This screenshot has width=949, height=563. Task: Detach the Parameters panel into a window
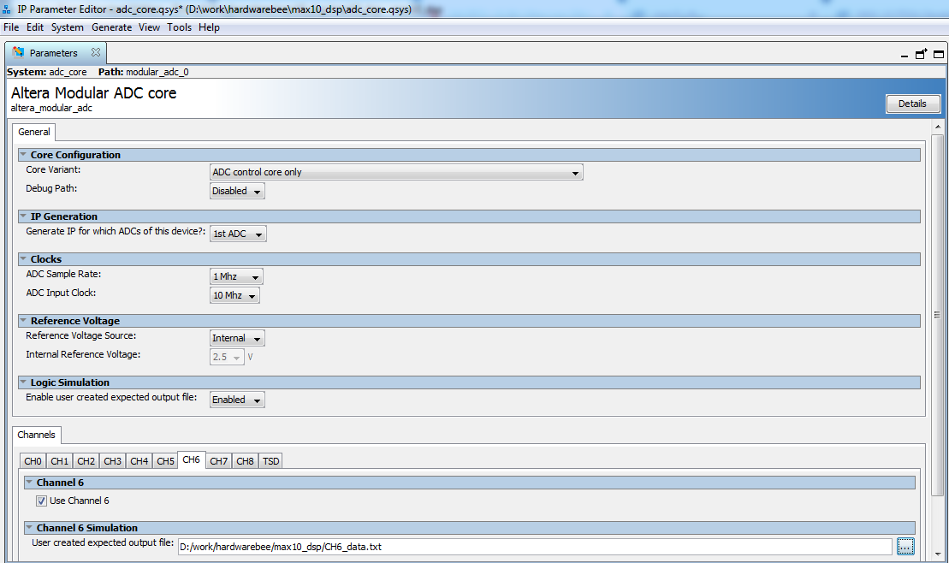click(x=921, y=54)
